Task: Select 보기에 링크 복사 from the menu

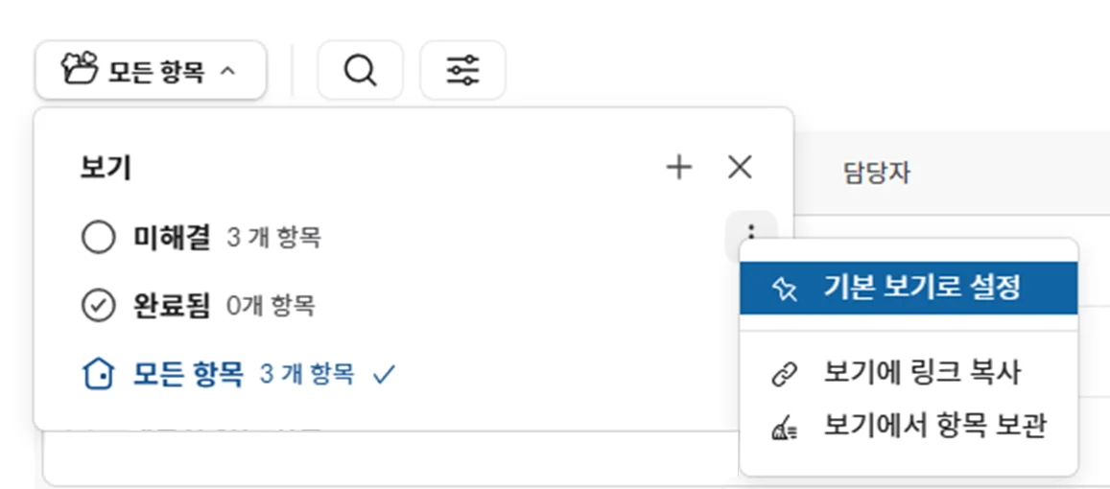Action: click(921, 372)
